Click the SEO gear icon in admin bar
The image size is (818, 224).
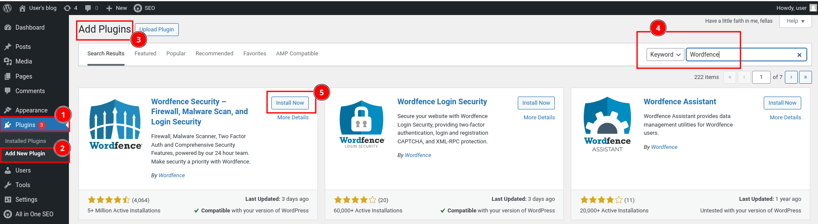coord(138,8)
